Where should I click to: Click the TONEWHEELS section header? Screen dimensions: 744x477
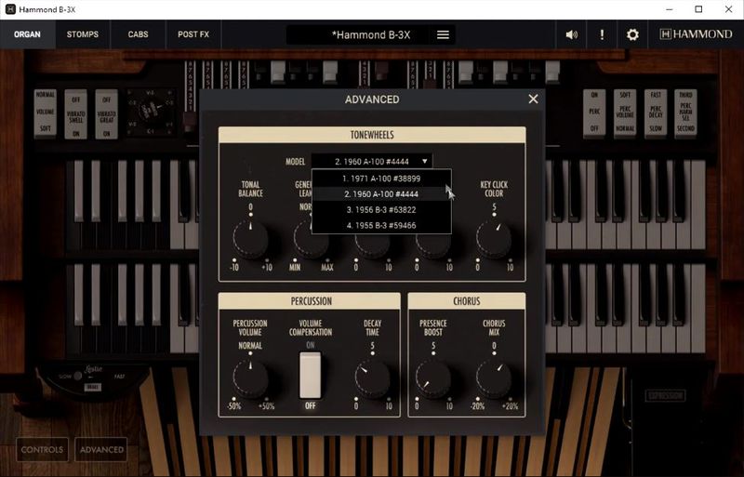372,135
